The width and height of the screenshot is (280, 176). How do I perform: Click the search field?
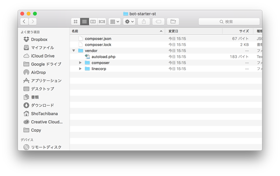point(229,21)
